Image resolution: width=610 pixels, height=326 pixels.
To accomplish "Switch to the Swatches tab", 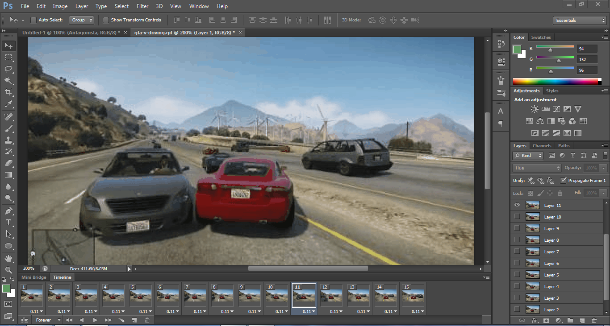I will [x=541, y=37].
